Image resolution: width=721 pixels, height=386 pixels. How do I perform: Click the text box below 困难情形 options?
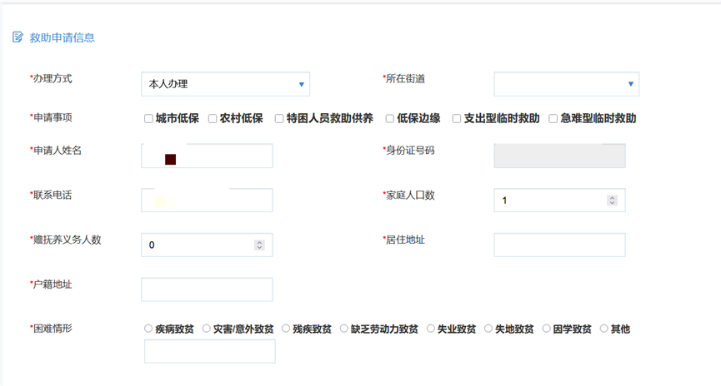click(209, 352)
